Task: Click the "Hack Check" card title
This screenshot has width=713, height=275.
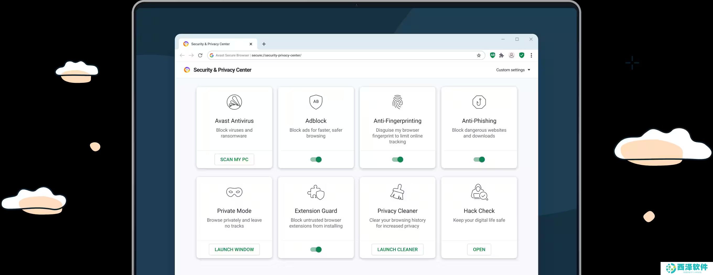Action: click(x=479, y=211)
